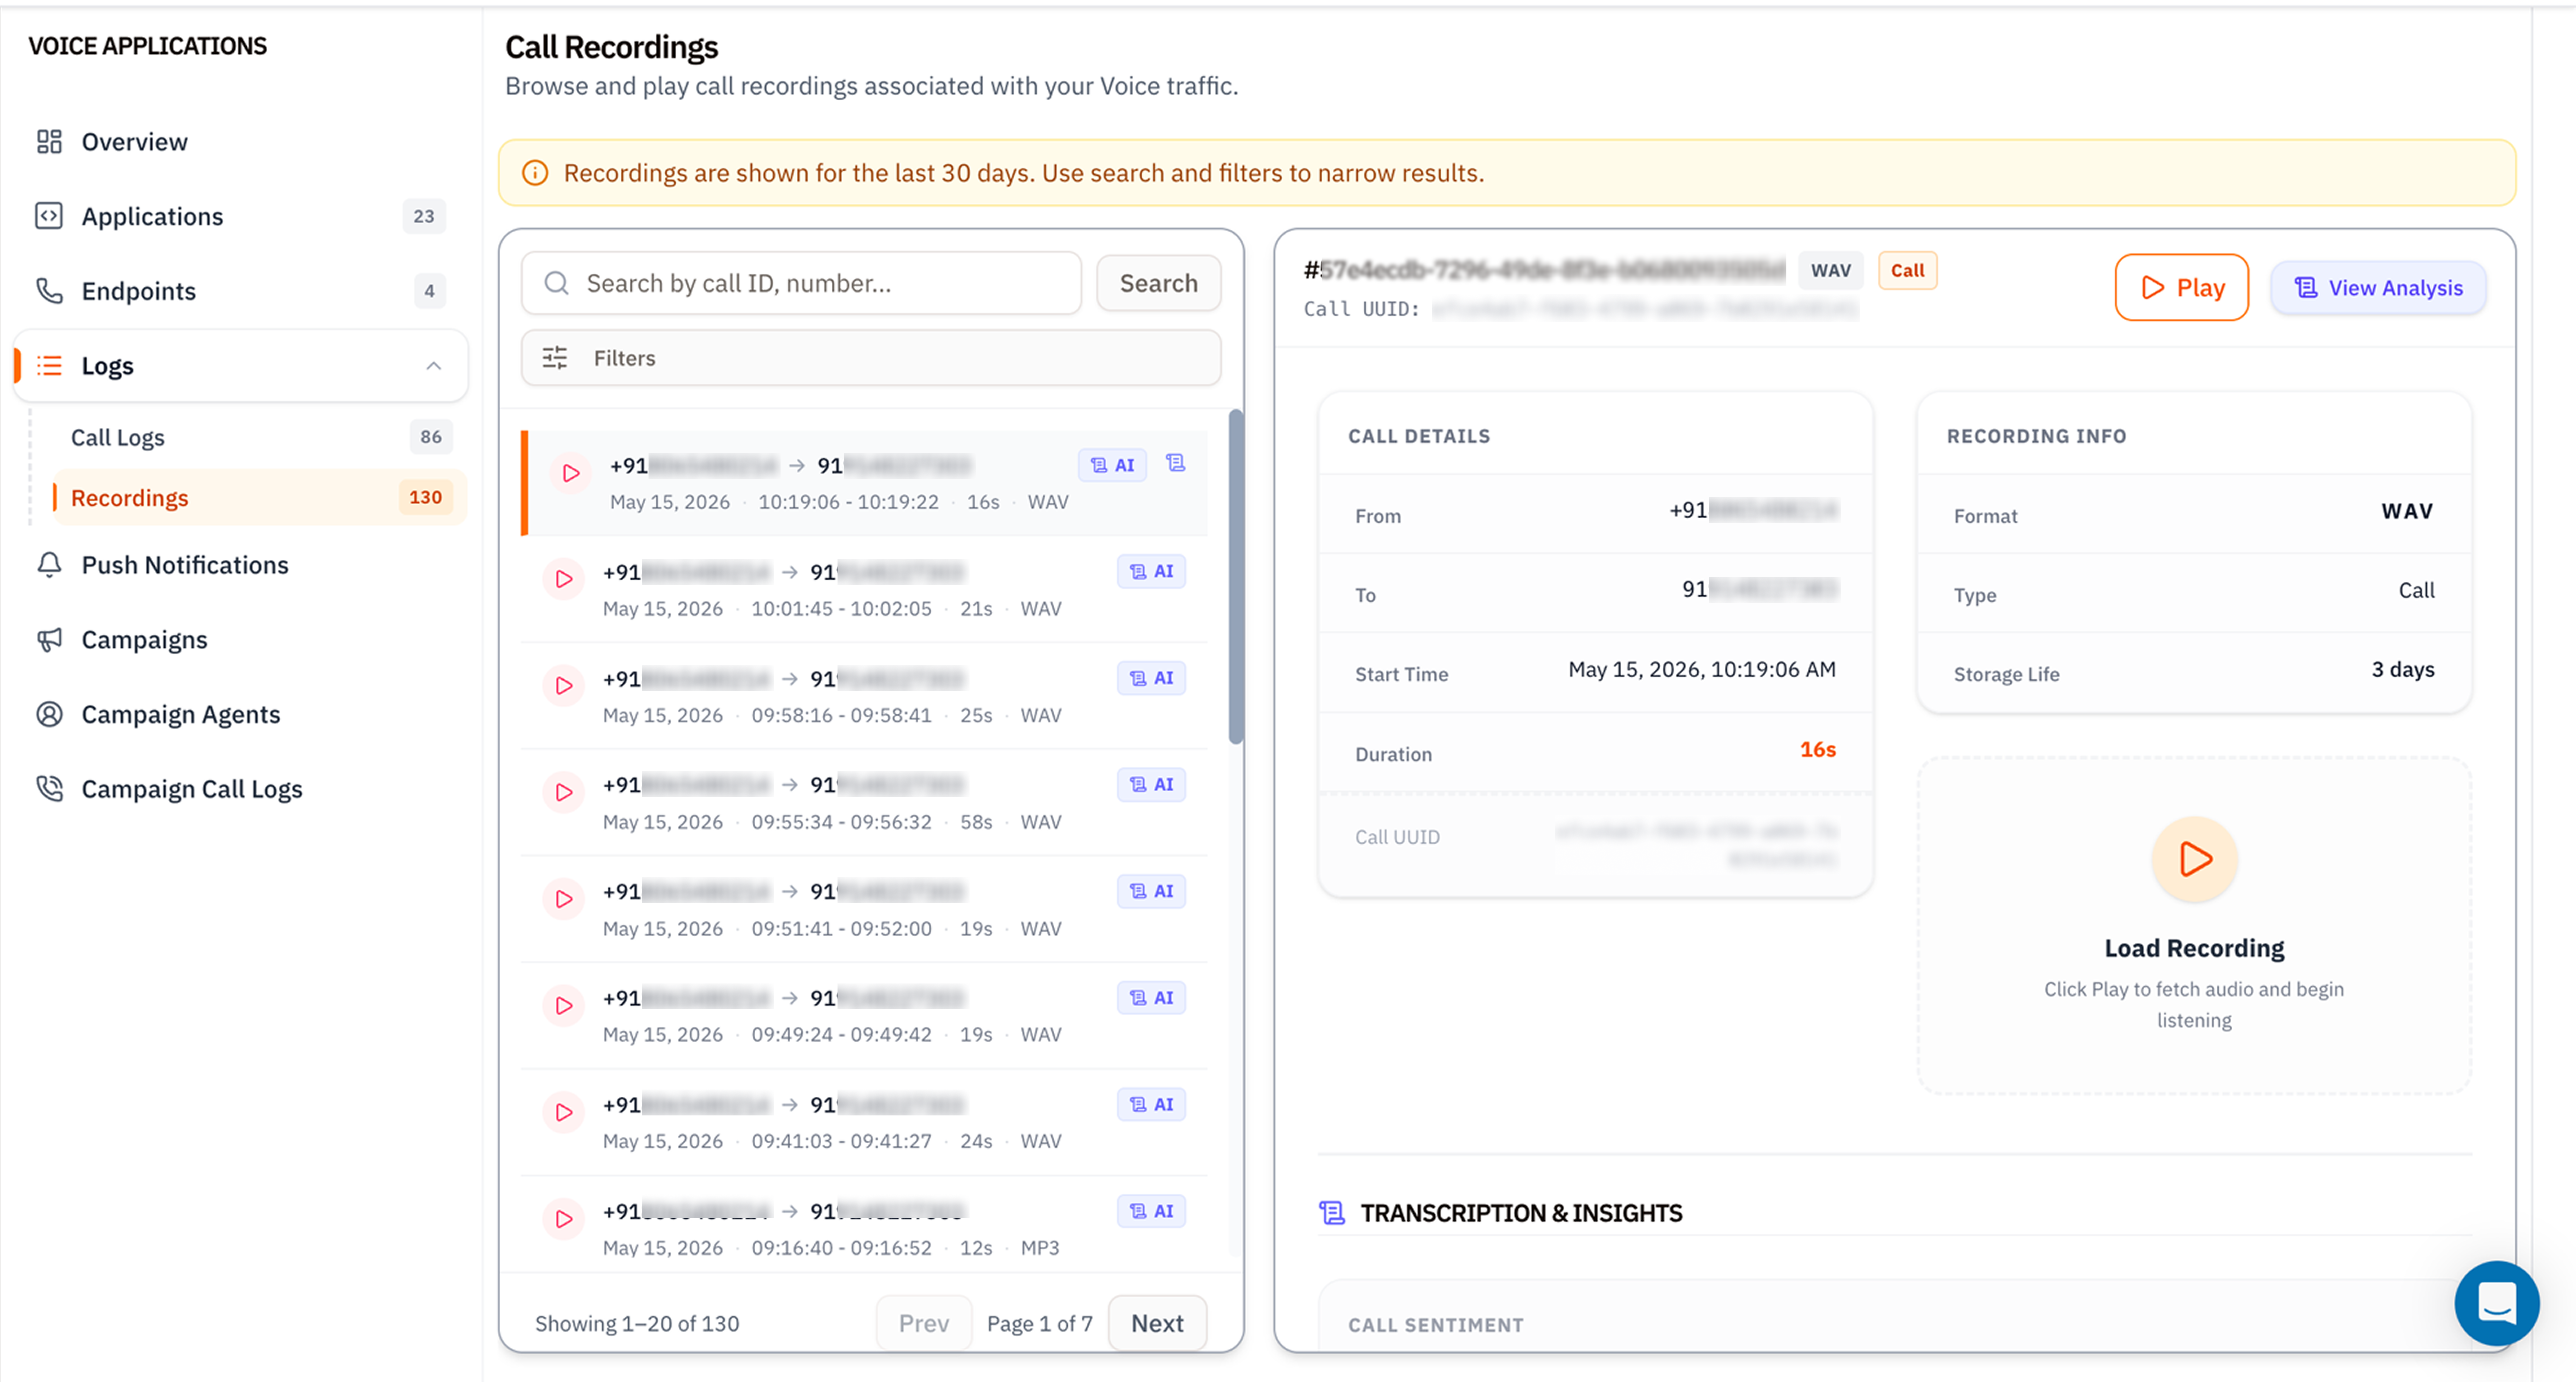
Task: Click AI badge on 09:49:24 recording
Action: (1151, 998)
